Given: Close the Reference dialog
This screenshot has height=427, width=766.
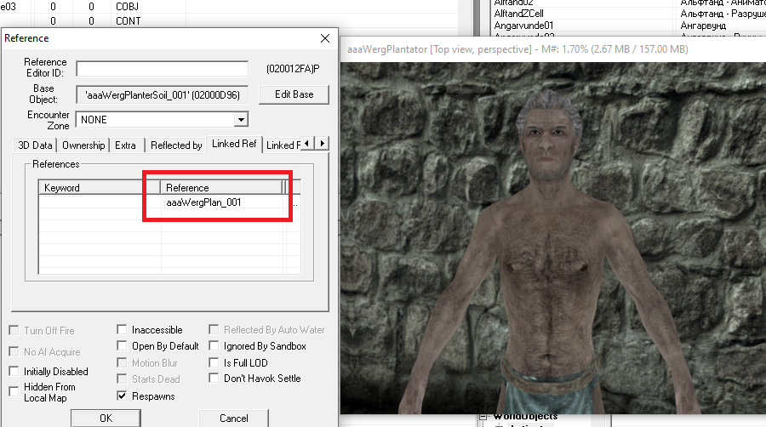Looking at the screenshot, I should click(x=325, y=38).
